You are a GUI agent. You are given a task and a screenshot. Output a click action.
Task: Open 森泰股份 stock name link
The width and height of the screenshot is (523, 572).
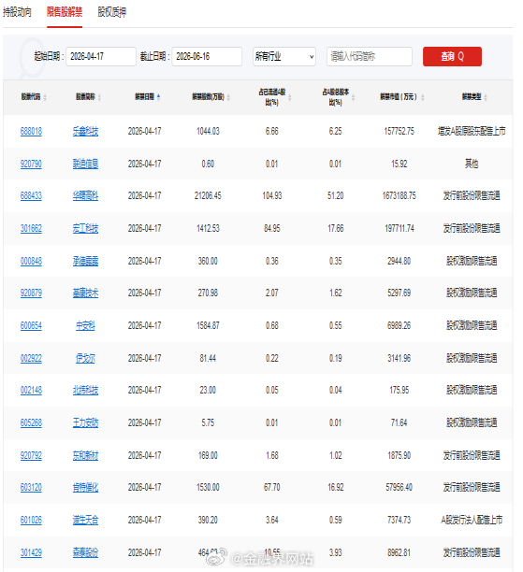(x=85, y=552)
